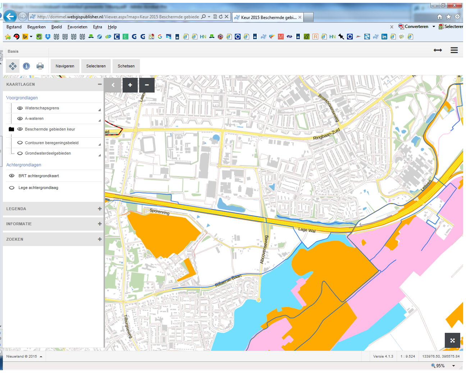Expand the INFORMATIE section
The image size is (466, 373).
[100, 224]
